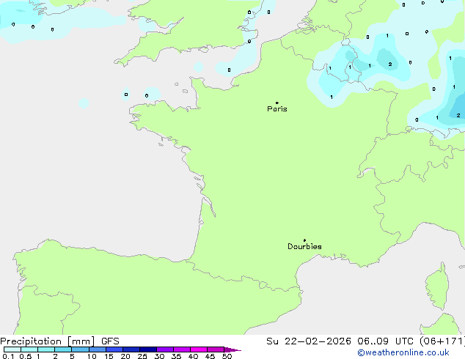Pick the legend swatch between 2 and 5
The image size is (465, 359).
coord(63,349)
